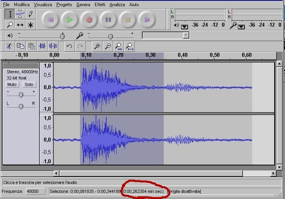Open the Progetto menu
Image resolution: width=285 pixels, height=199 pixels.
(x=64, y=5)
